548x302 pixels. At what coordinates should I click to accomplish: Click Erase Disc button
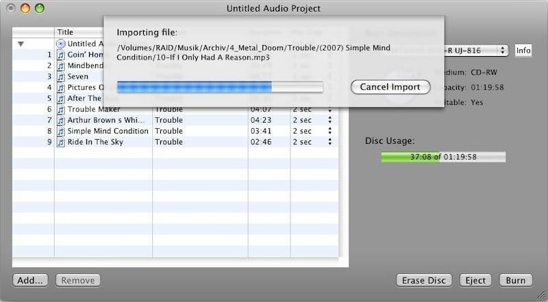424,280
